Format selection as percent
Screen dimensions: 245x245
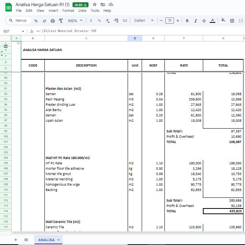pos(99,21)
